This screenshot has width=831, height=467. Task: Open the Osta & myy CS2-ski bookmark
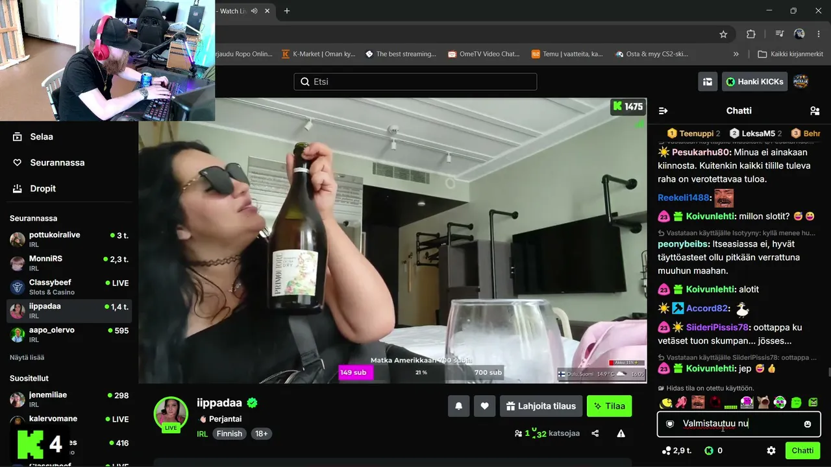click(651, 54)
